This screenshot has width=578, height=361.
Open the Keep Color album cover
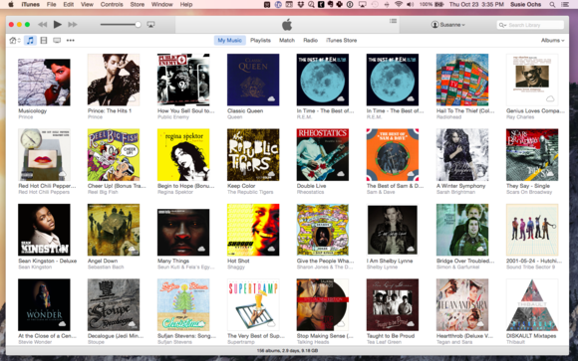click(253, 155)
